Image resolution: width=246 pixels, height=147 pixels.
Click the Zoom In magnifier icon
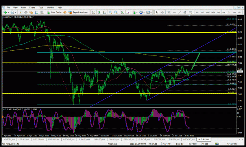coord(111,12)
